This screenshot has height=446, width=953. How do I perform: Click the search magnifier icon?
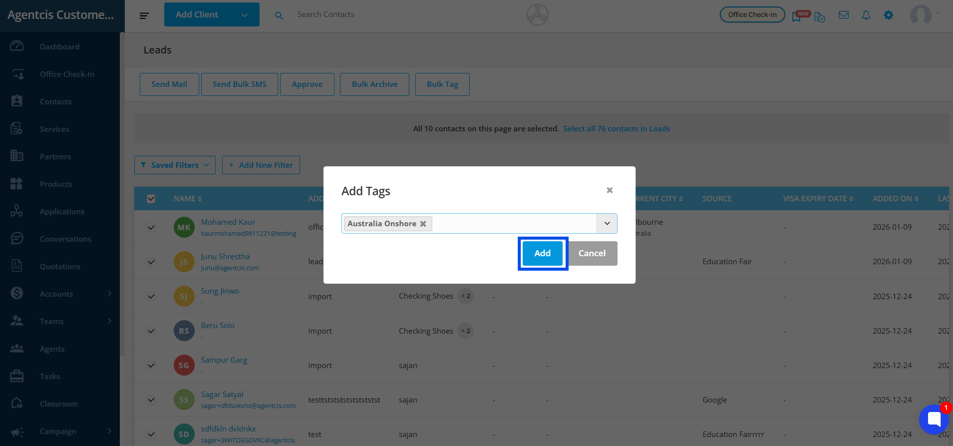click(x=279, y=15)
